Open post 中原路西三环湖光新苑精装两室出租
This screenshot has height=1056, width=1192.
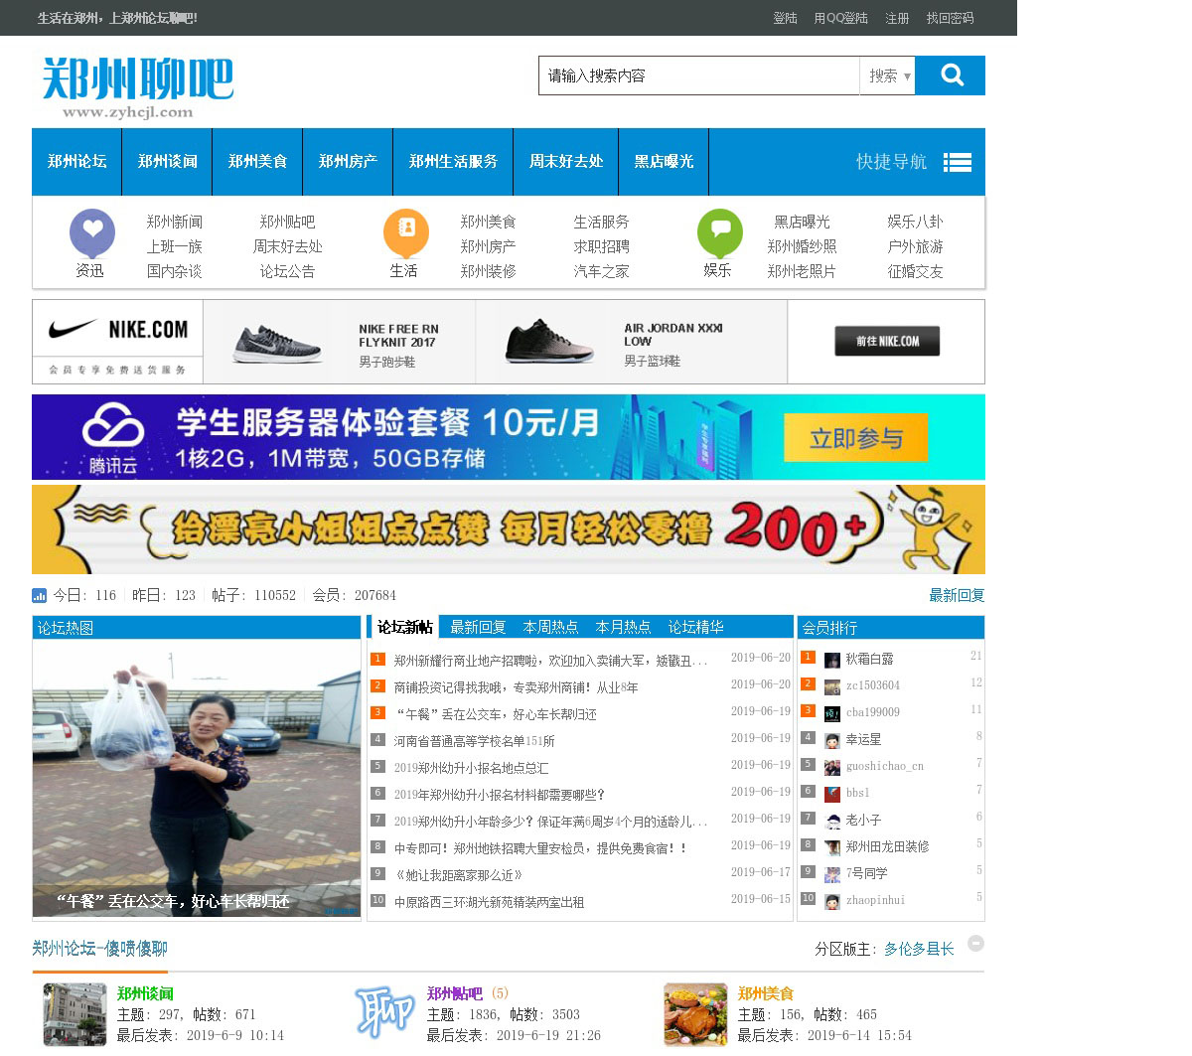pyautogui.click(x=489, y=902)
